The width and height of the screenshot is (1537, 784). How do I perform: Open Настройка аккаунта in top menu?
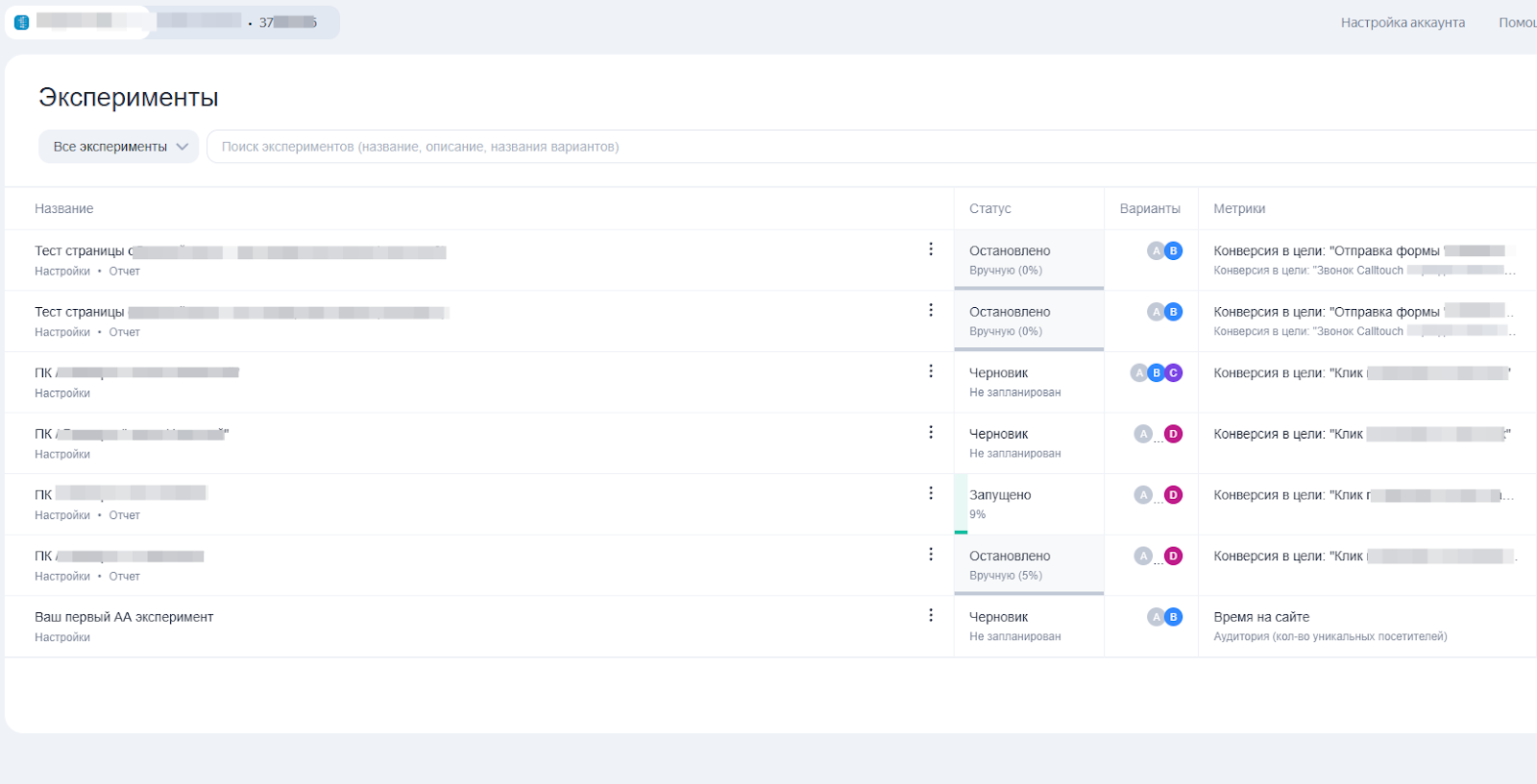(1403, 23)
